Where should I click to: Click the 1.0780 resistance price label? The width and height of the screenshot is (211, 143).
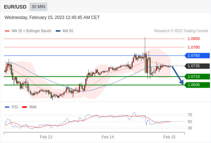(x=193, y=47)
